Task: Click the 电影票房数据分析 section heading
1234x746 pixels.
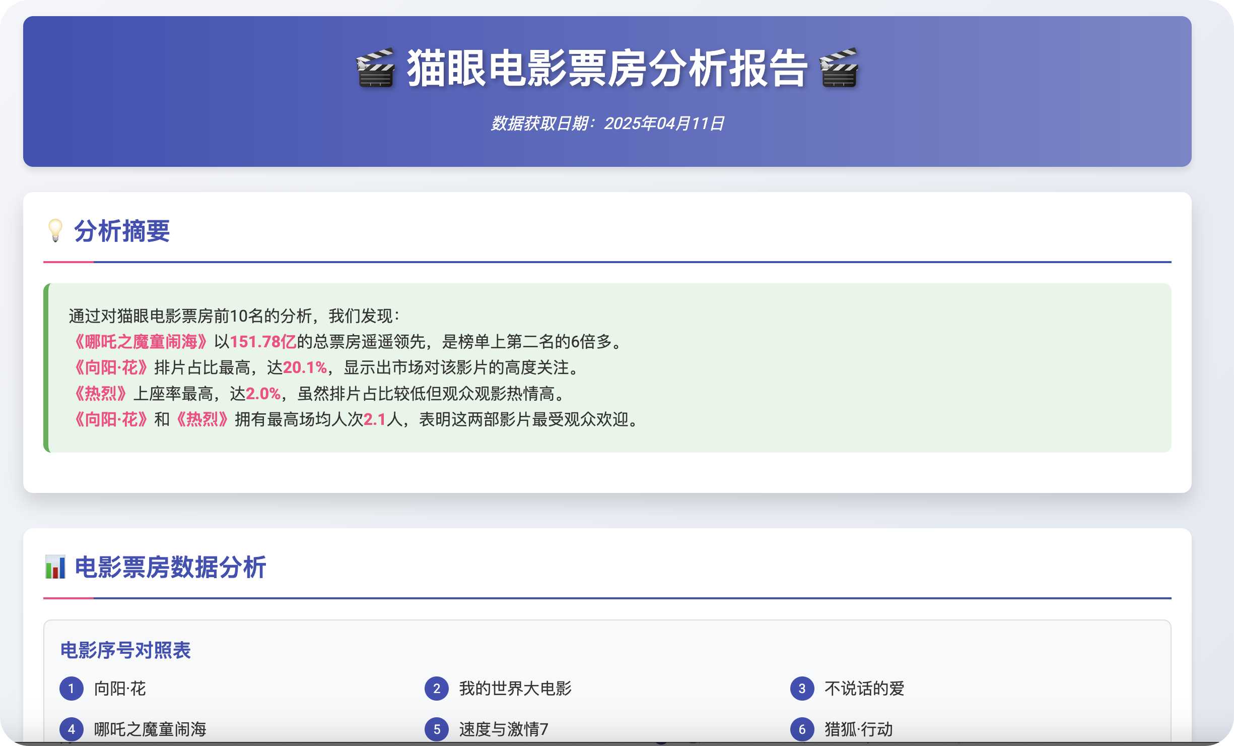Action: tap(170, 567)
